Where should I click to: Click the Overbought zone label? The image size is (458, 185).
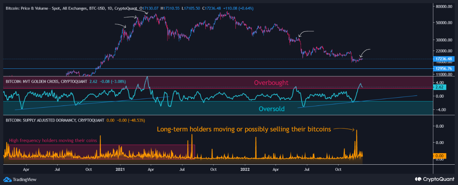click(271, 83)
